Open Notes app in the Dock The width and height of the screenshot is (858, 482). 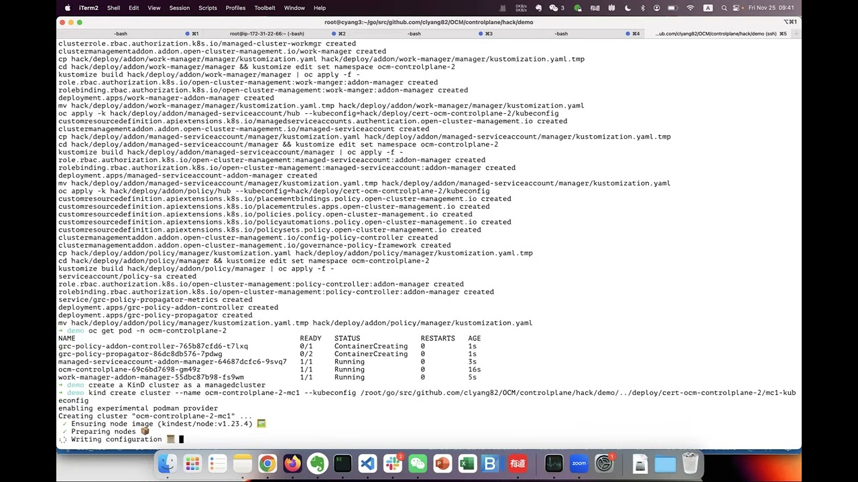[242, 463]
